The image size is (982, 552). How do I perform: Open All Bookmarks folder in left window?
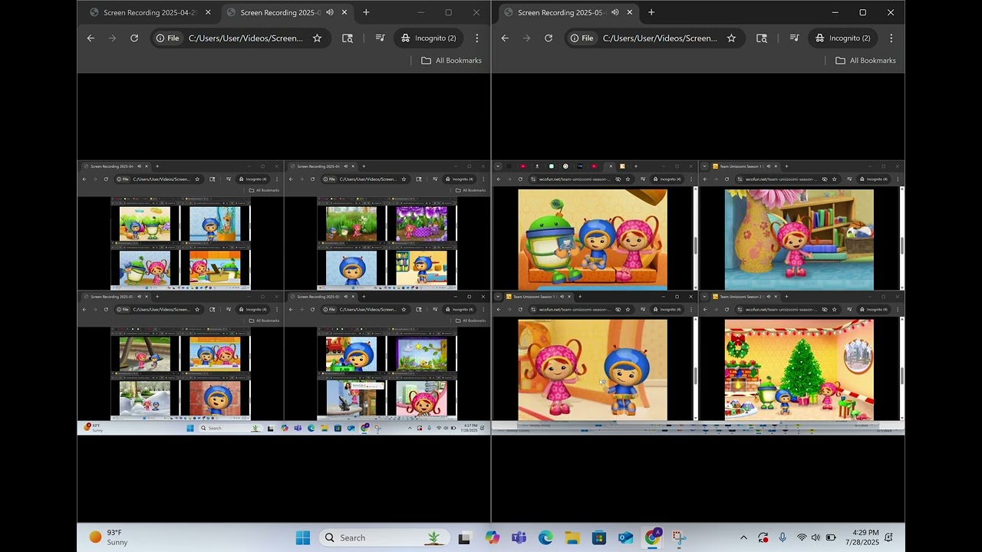451,61
